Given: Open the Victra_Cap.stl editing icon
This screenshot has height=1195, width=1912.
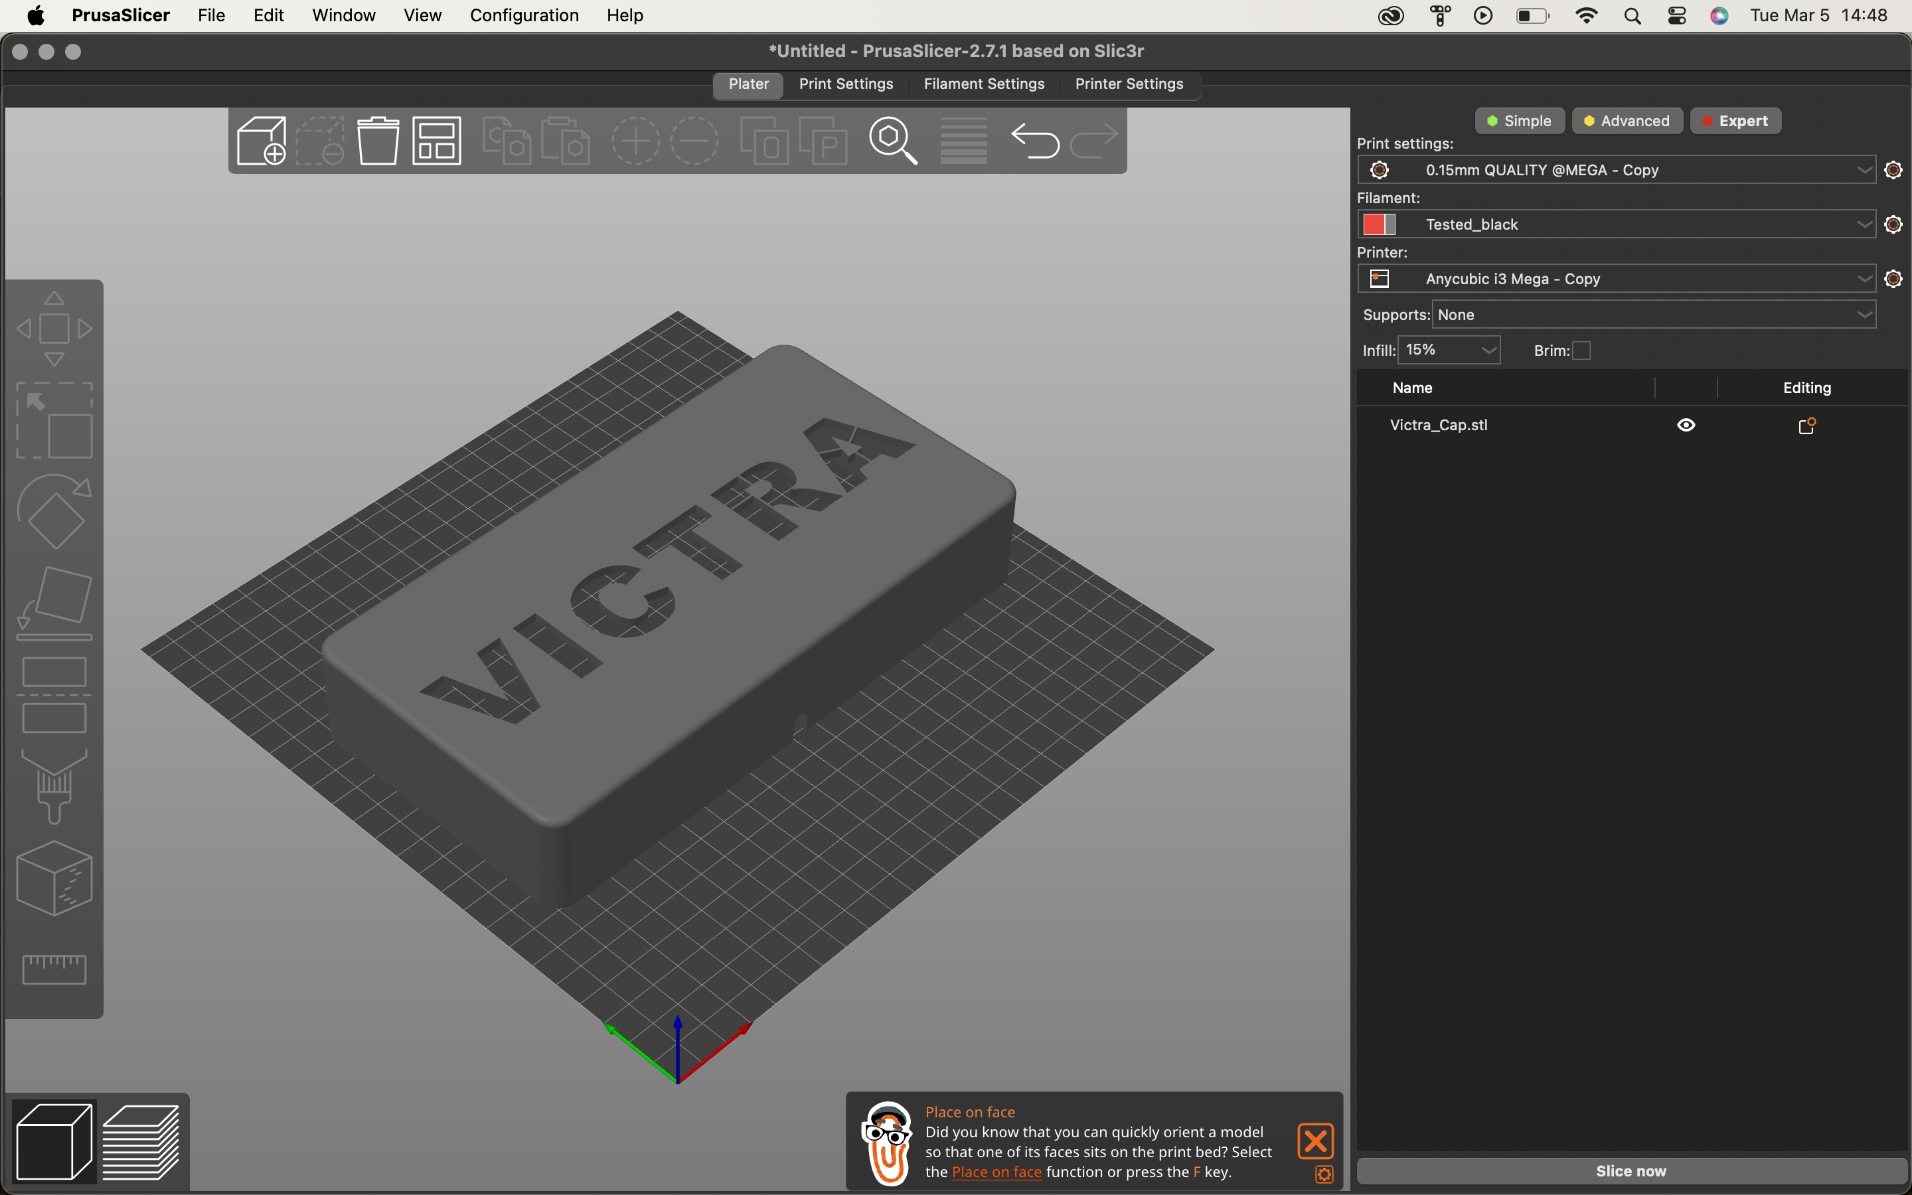Looking at the screenshot, I should coord(1807,426).
